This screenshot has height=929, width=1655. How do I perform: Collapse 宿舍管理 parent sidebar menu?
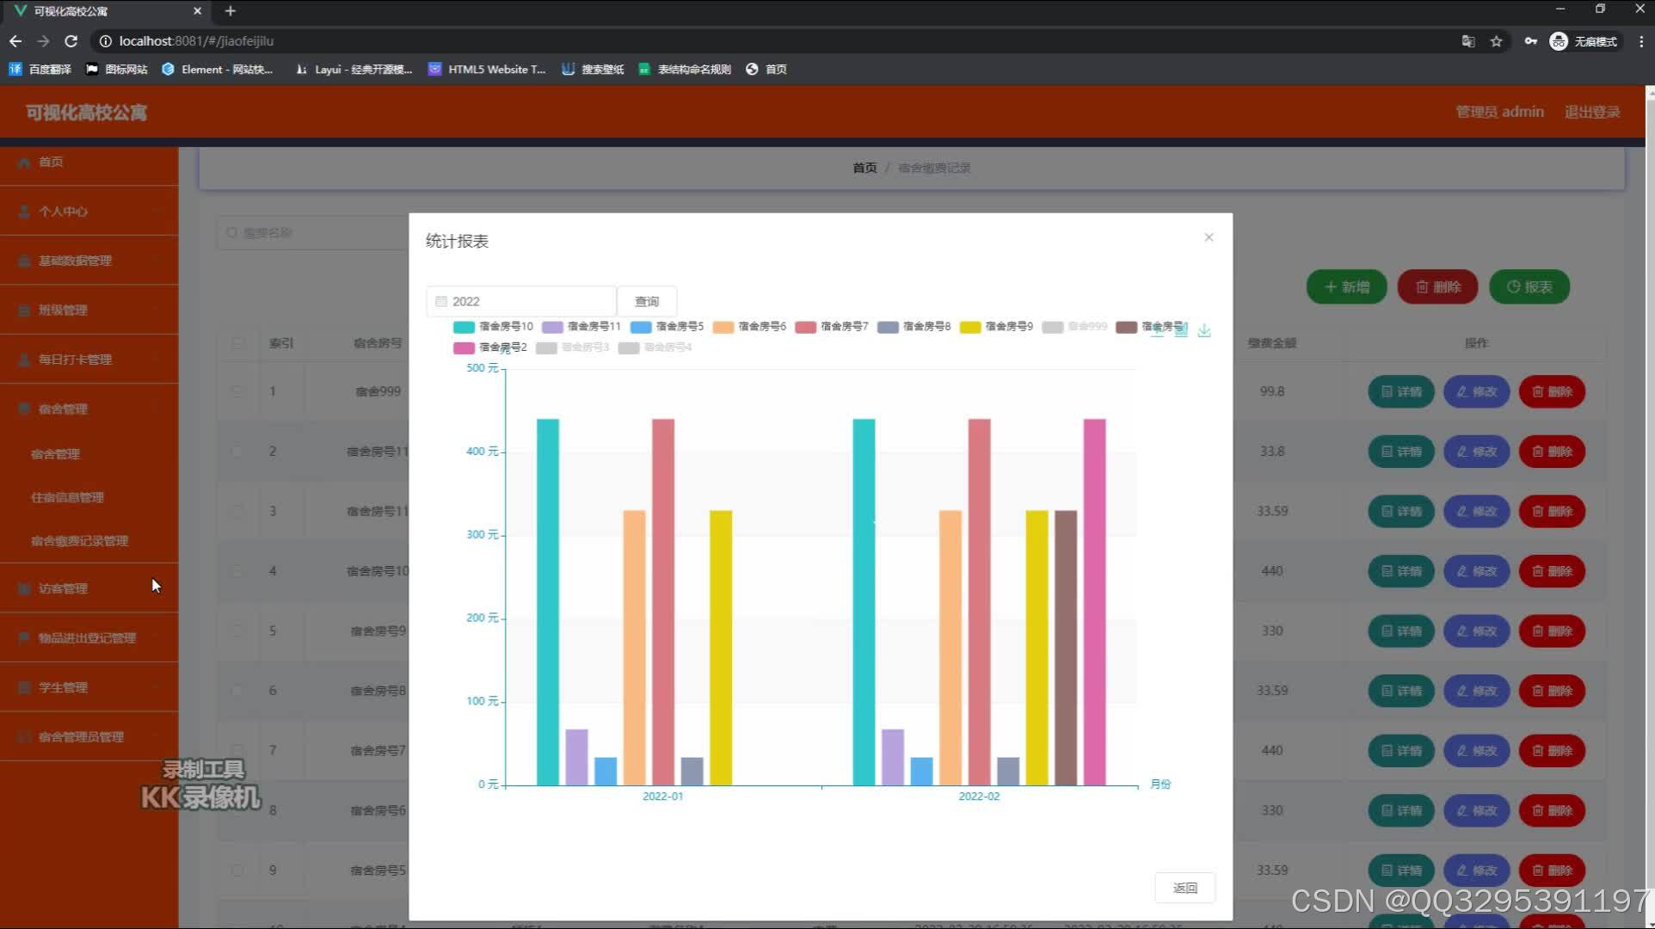tap(89, 409)
